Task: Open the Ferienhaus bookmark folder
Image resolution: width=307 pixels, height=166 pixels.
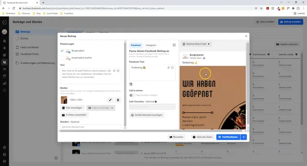Action: (9, 13)
